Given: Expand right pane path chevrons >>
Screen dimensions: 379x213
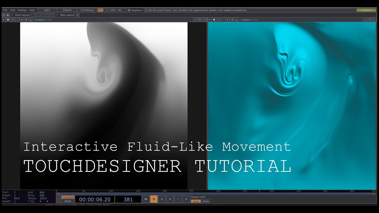Looking at the screenshot, I should point(256,20).
